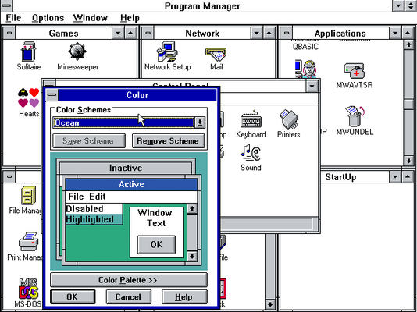Open the Options menu
Viewport: 417px width, 312px height.
pyautogui.click(x=48, y=18)
